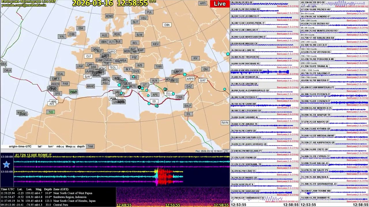
Task: Click the VAL station label
Action: click(x=62, y=37)
